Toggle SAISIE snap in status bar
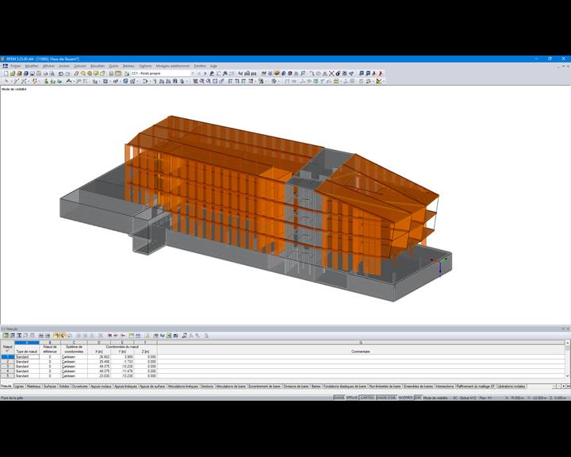571x457 pixels. [x=339, y=397]
